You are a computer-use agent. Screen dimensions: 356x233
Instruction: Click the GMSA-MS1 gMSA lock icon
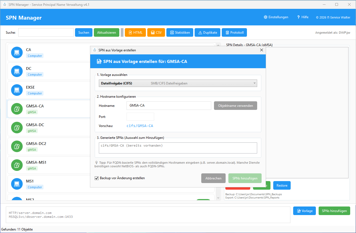(x=17, y=165)
